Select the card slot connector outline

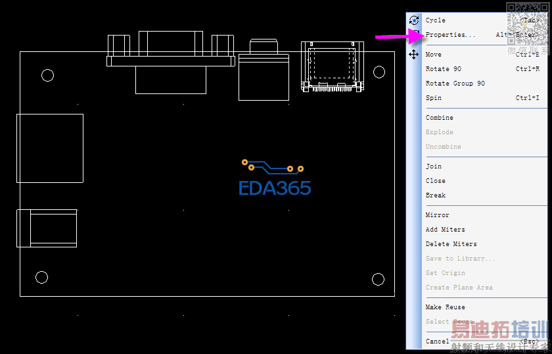point(333,66)
